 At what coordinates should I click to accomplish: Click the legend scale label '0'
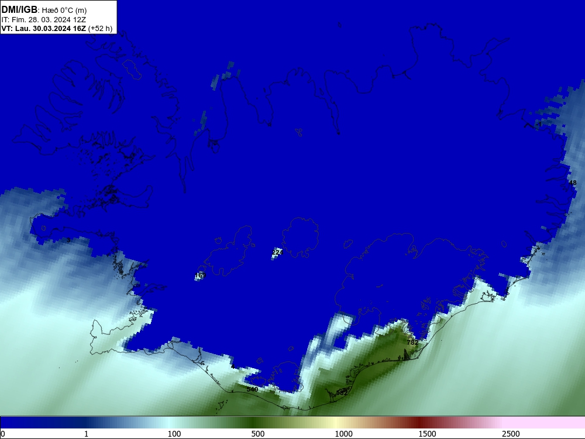click(3, 434)
